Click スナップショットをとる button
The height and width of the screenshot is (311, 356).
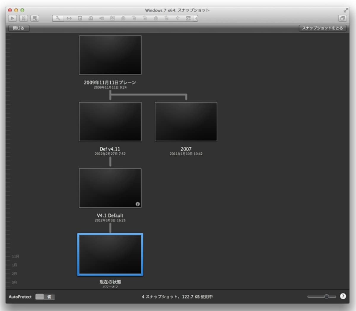pos(322,28)
